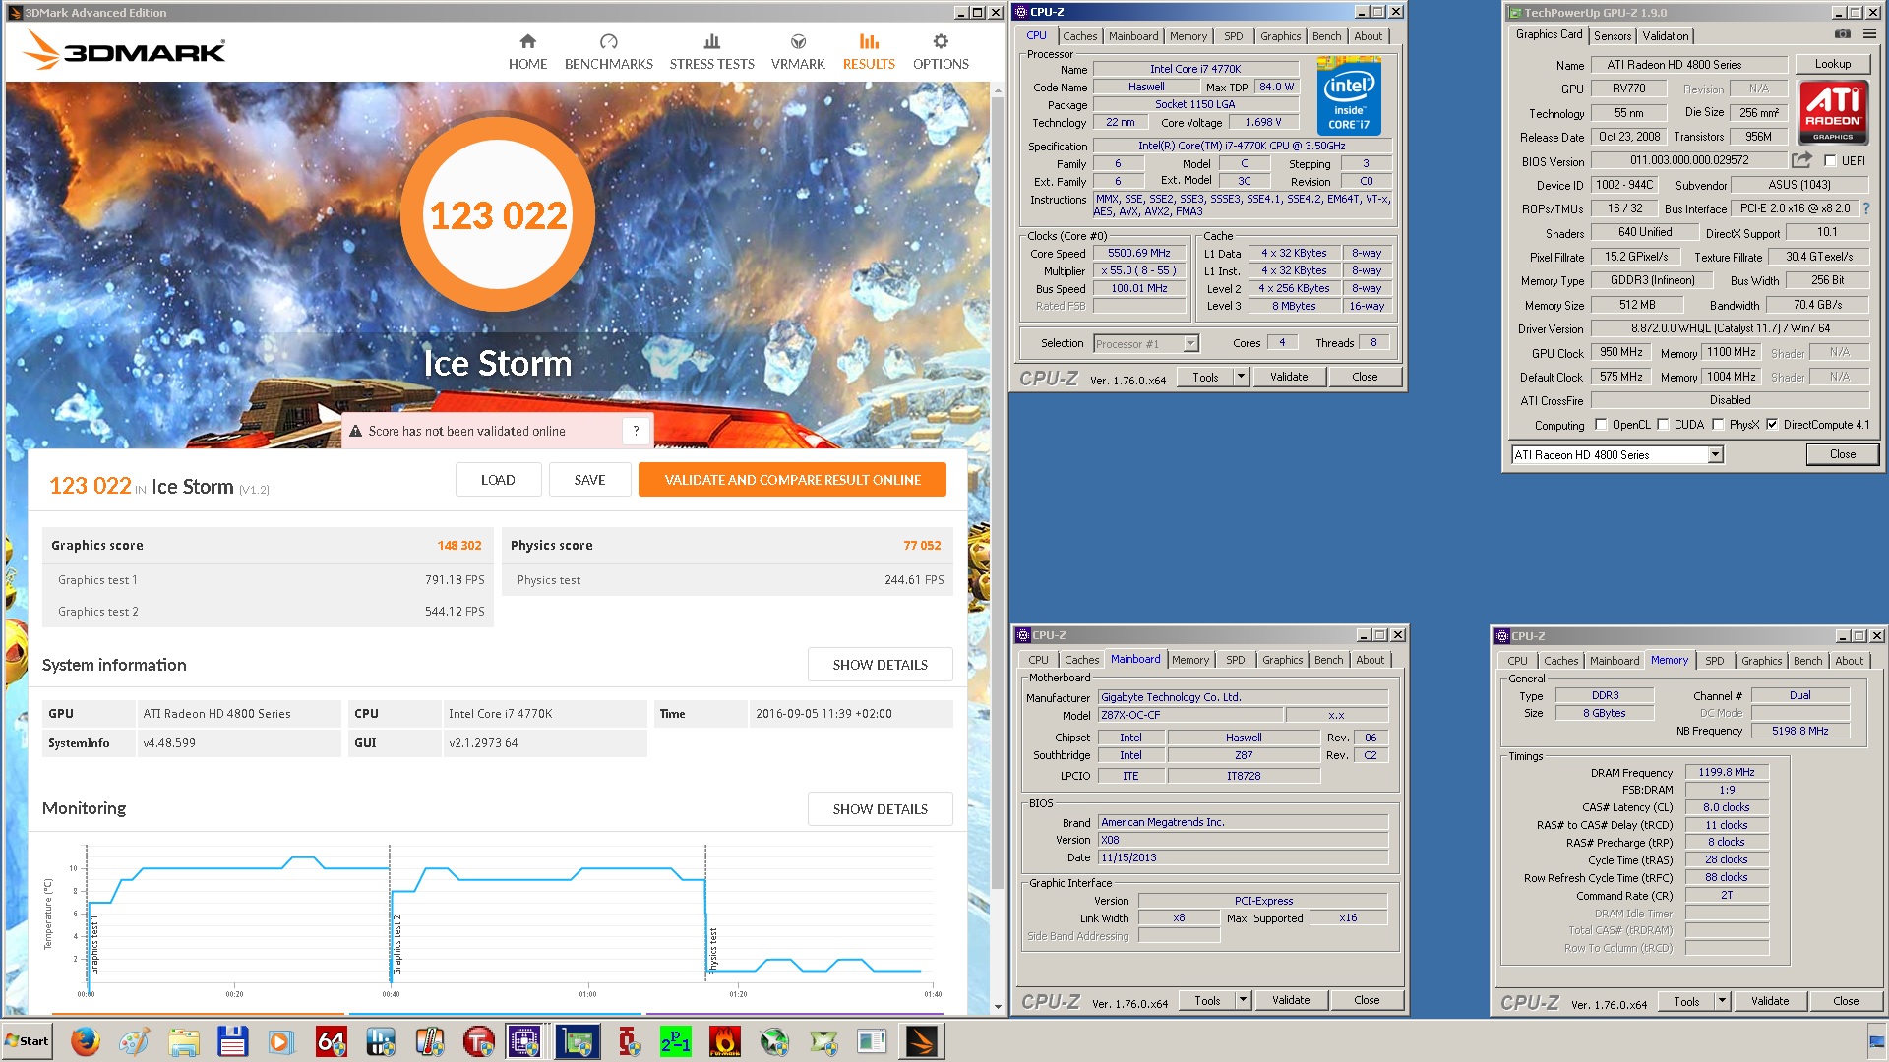The image size is (1889, 1062).
Task: Switch to the 3DMark taskbar icon
Action: (922, 1041)
